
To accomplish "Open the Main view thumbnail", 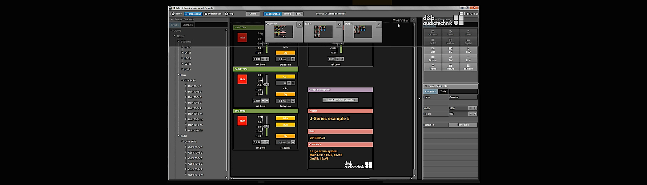I will 323,32.
